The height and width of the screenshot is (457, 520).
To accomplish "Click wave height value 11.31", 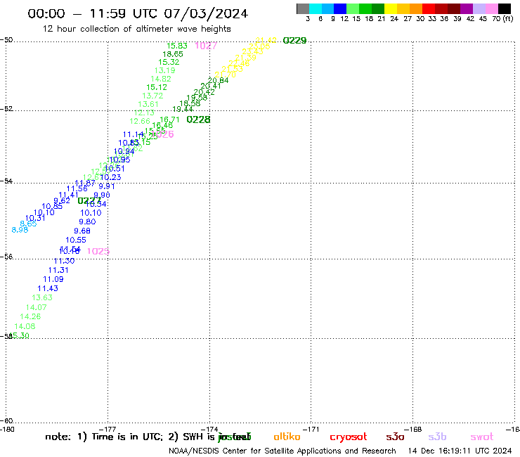I will pos(58,270).
